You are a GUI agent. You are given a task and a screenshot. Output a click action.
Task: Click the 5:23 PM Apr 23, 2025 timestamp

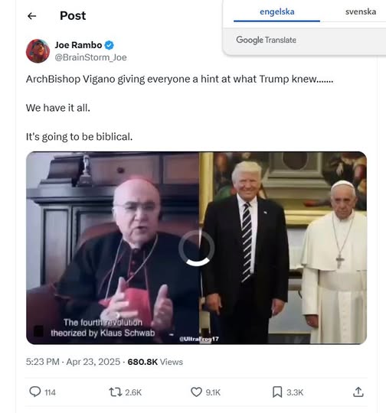coord(73,362)
